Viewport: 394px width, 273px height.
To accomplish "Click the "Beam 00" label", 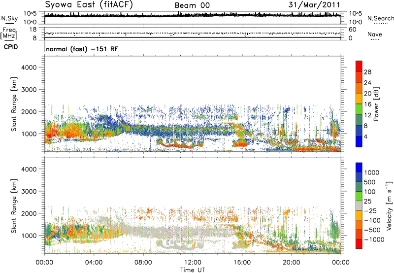I will [192, 5].
